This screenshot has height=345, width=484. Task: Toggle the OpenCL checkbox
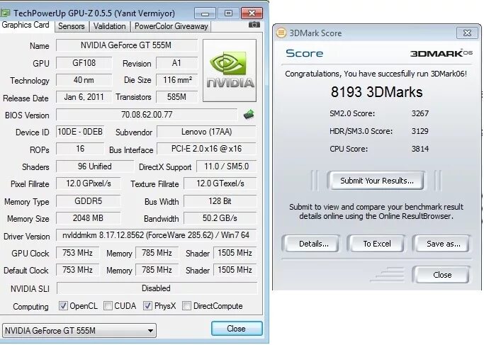click(x=63, y=306)
